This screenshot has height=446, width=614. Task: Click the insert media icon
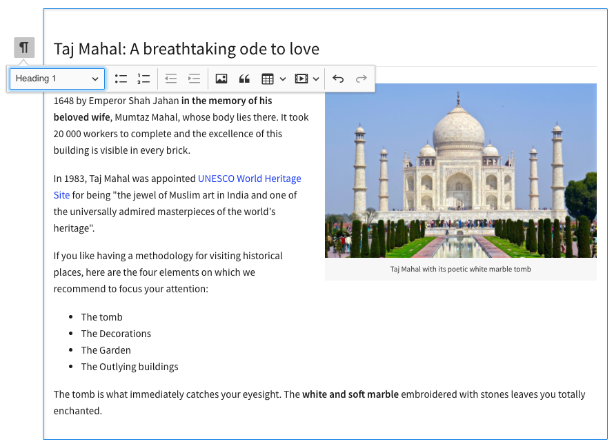tap(301, 79)
